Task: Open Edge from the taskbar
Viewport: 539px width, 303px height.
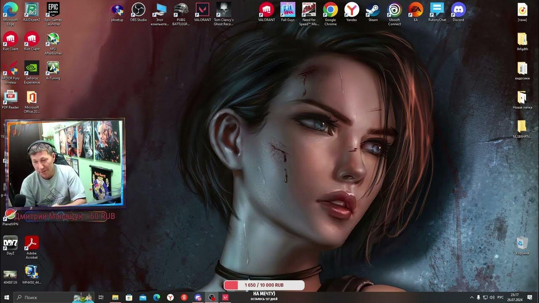Action: click(x=156, y=298)
